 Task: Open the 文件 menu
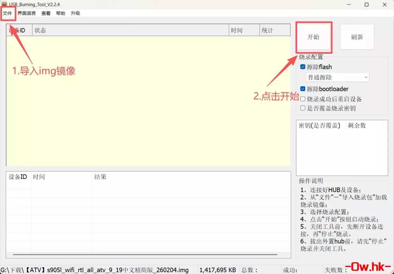click(7, 13)
